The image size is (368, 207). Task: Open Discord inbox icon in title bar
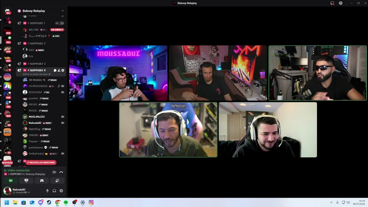332,3
